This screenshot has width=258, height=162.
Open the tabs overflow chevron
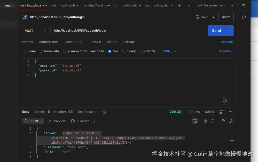tap(189, 5)
